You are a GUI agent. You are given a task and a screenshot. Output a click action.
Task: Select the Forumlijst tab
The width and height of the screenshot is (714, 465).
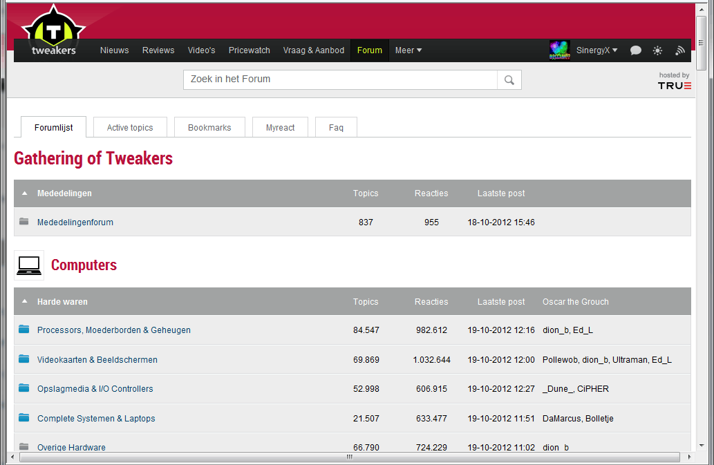pos(54,127)
